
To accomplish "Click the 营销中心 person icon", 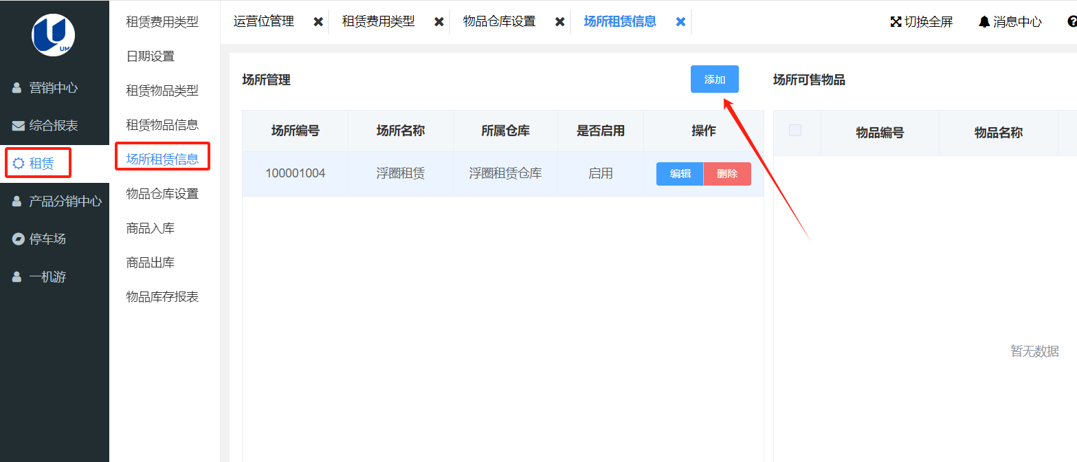I will point(17,88).
